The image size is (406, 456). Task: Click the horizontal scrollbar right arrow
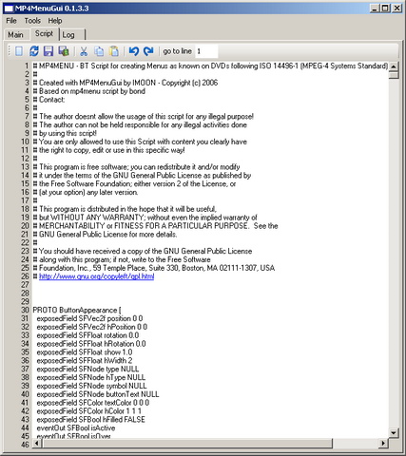tap(384, 444)
